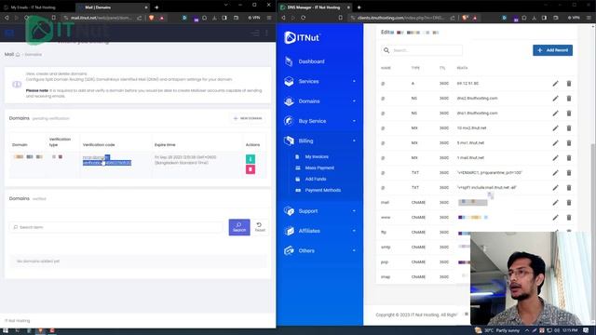Click the red delete domain action icon

tap(251, 169)
